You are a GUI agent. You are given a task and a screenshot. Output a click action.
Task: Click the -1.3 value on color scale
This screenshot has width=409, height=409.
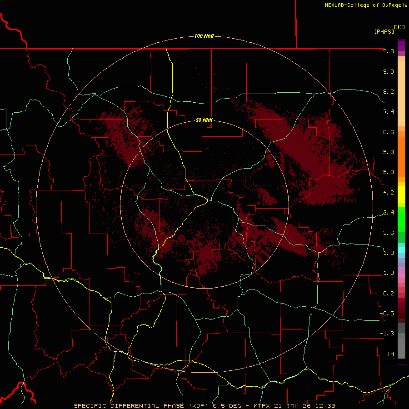coord(387,334)
